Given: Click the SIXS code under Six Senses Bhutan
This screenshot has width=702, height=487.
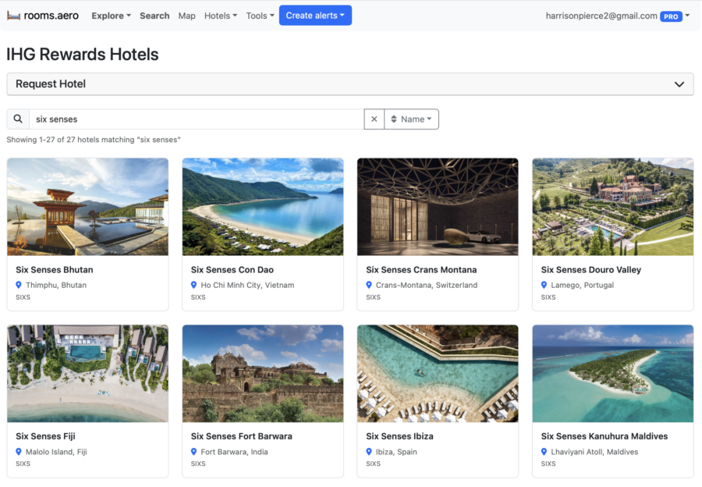Looking at the screenshot, I should 23,297.
